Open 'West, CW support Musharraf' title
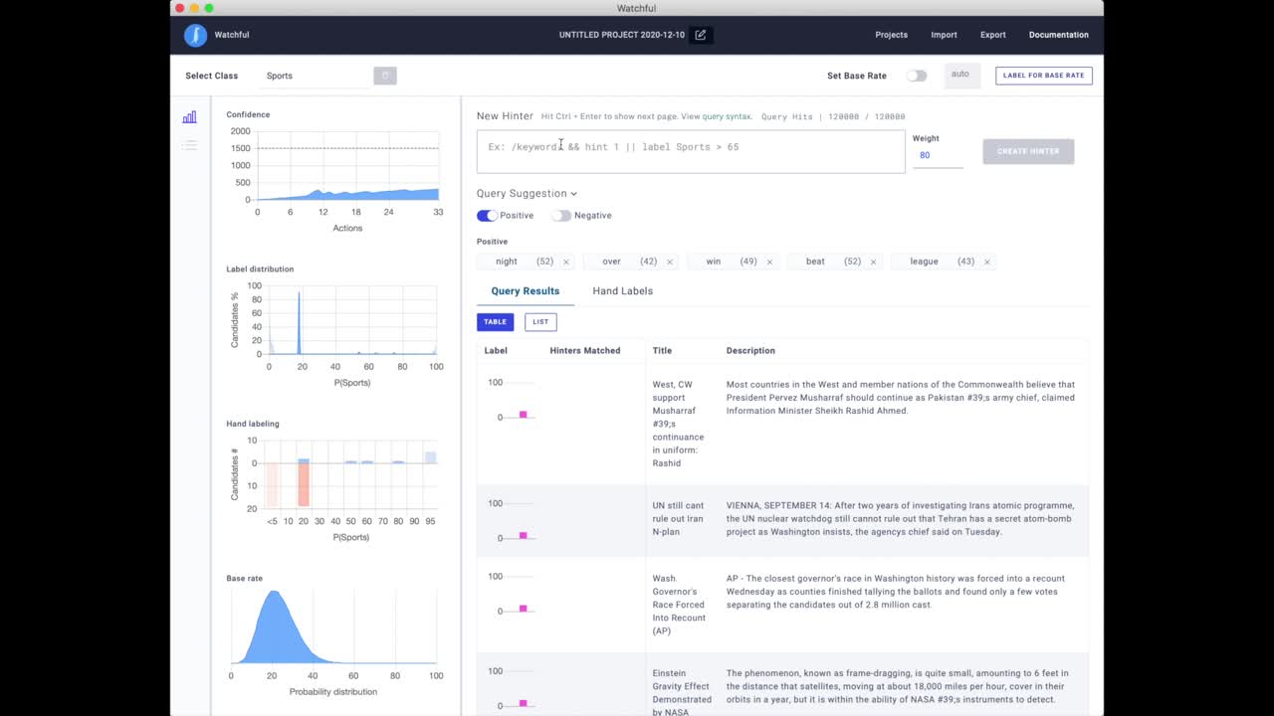 [678, 424]
